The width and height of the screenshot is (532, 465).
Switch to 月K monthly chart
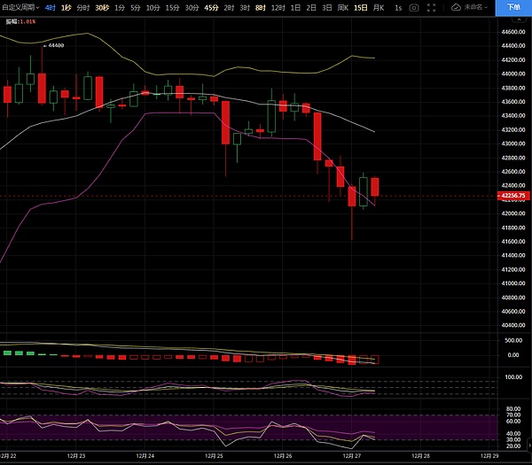[x=379, y=7]
